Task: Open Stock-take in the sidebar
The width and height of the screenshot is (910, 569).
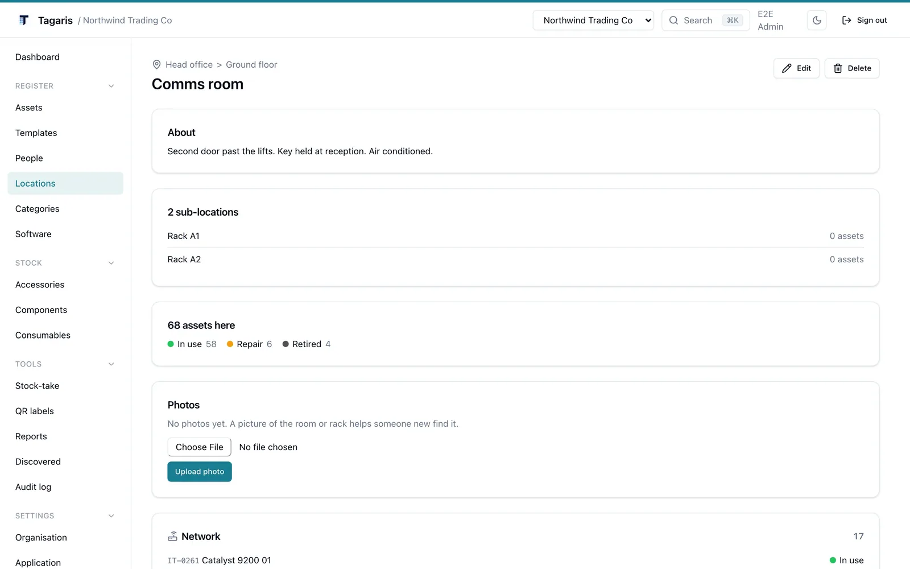Action: (65, 386)
